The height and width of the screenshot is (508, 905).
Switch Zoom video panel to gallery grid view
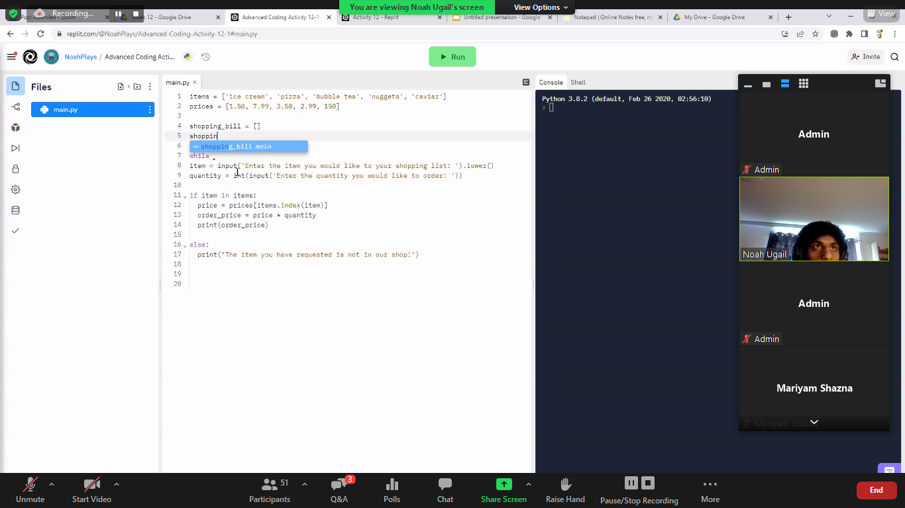coord(804,83)
